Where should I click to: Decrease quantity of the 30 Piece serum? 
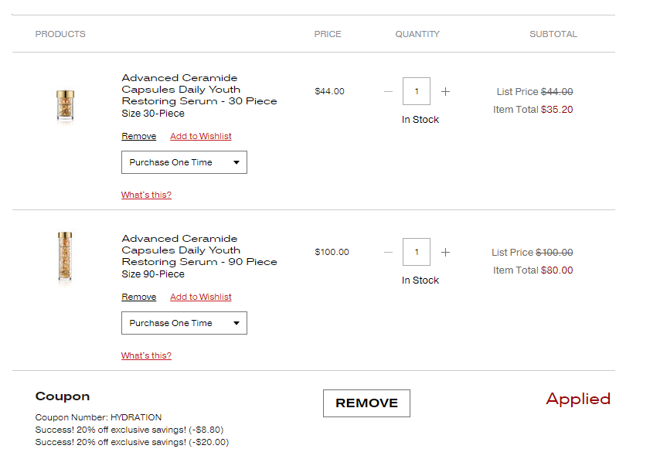(x=388, y=91)
